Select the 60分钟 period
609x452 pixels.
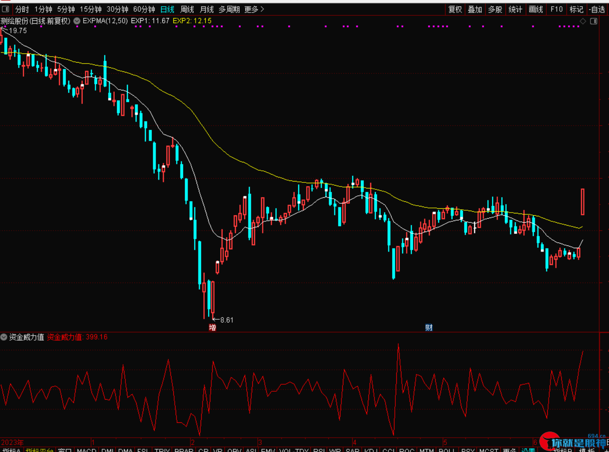tap(144, 9)
